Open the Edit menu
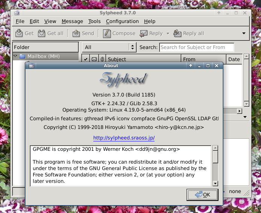 pos(34,21)
